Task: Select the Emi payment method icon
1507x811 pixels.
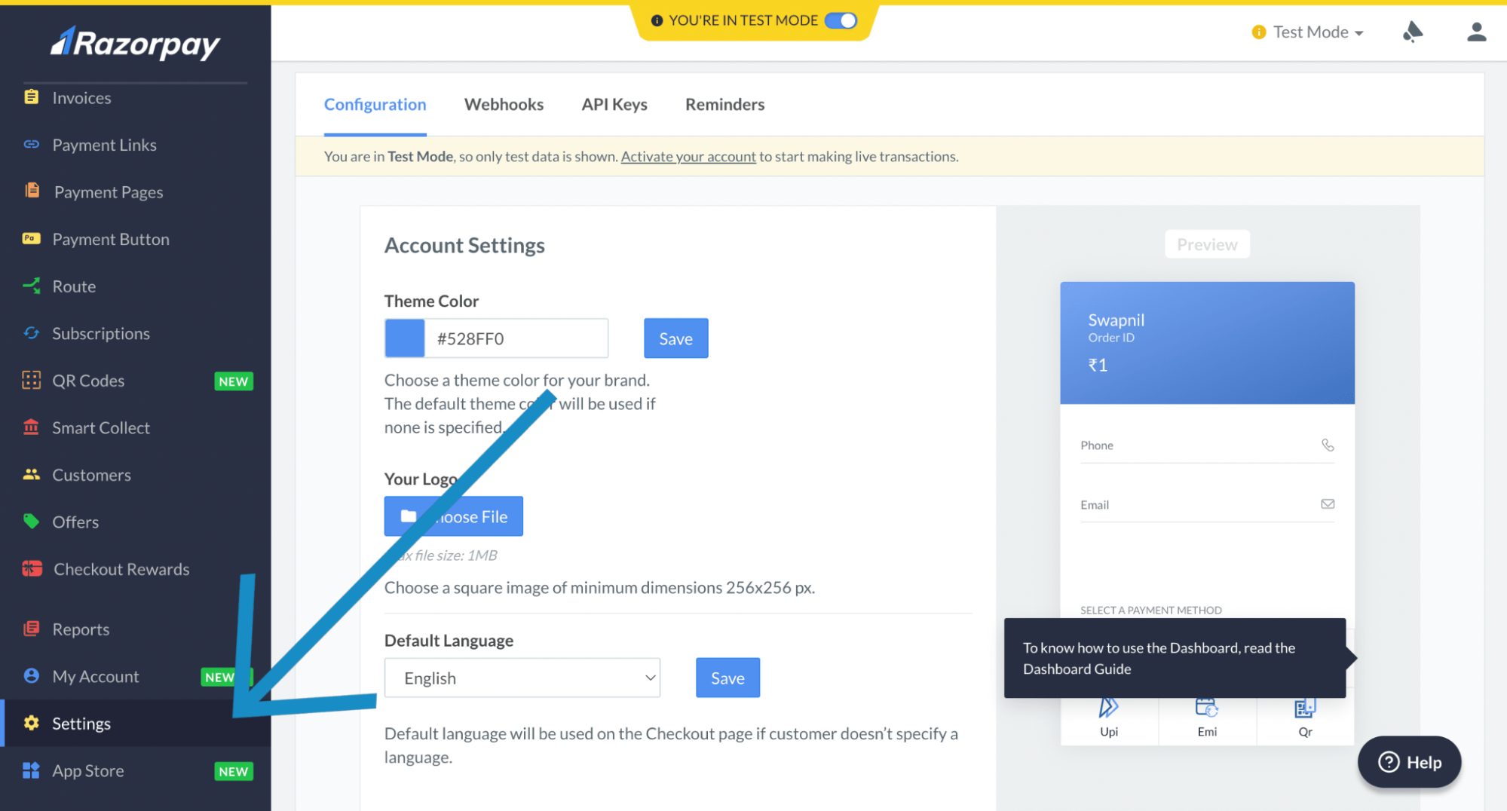Action: [1206, 708]
